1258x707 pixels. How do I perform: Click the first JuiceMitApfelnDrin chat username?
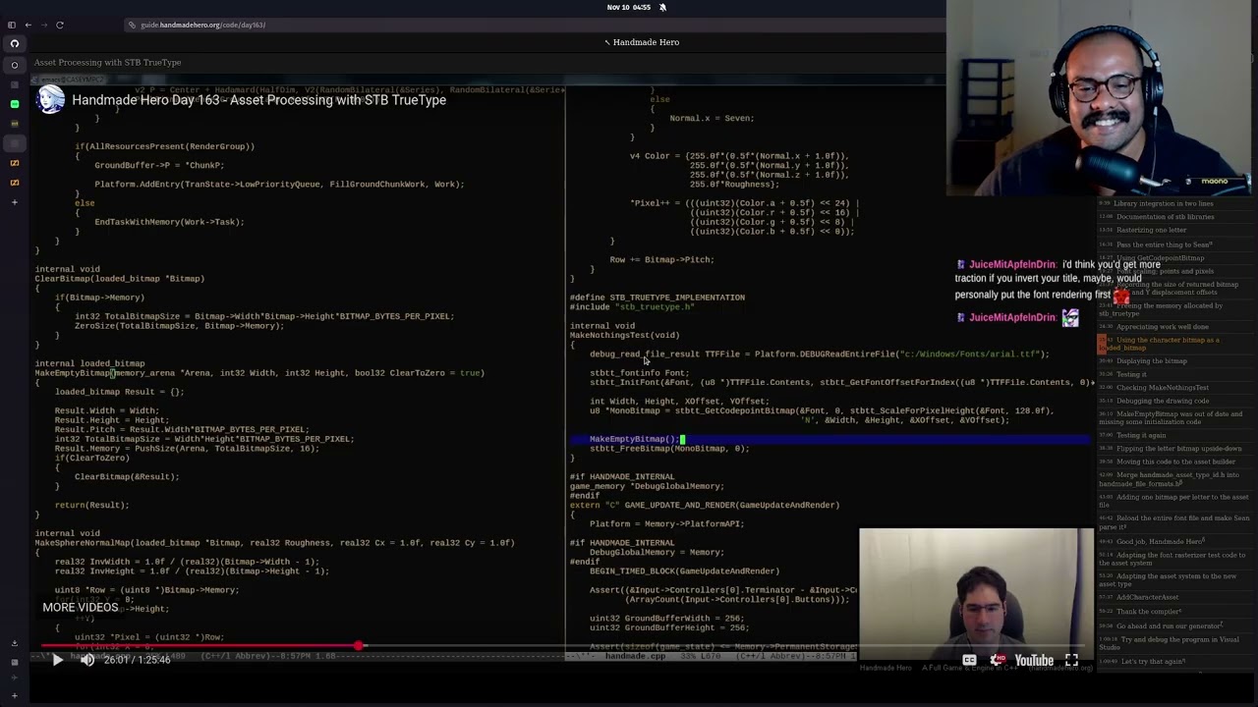pos(1012,265)
